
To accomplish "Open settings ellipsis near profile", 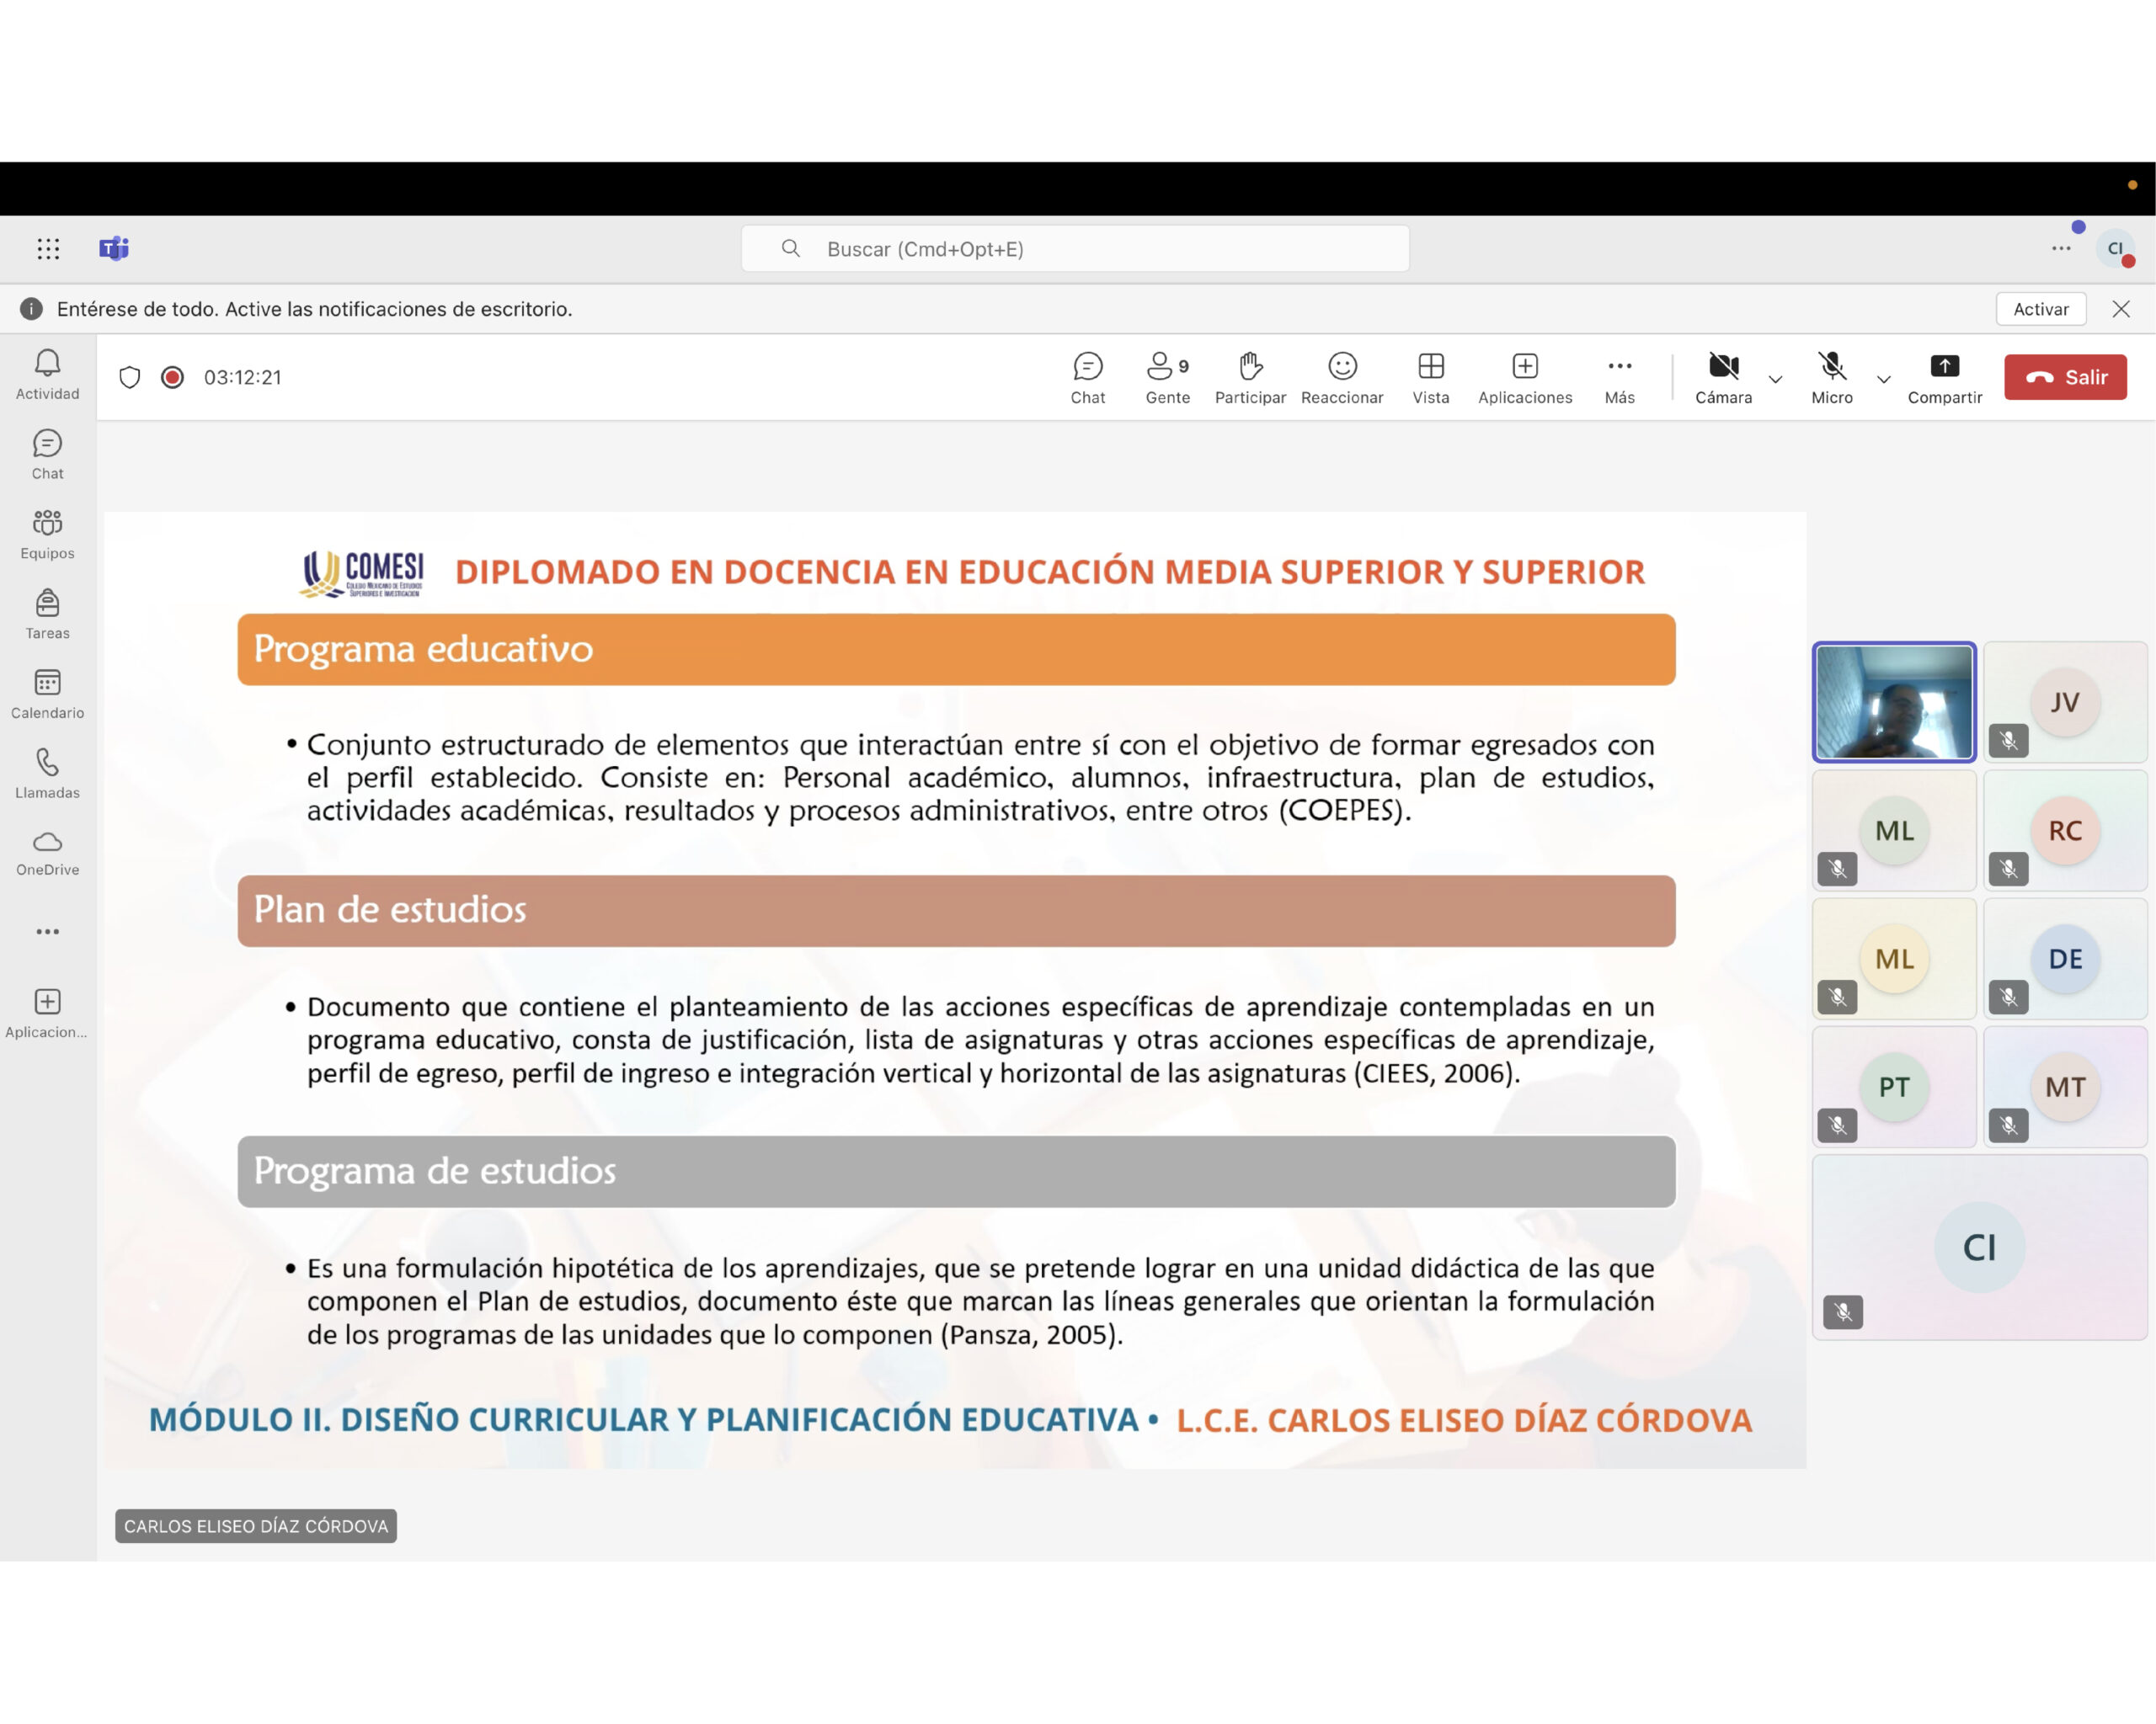I will [2061, 247].
